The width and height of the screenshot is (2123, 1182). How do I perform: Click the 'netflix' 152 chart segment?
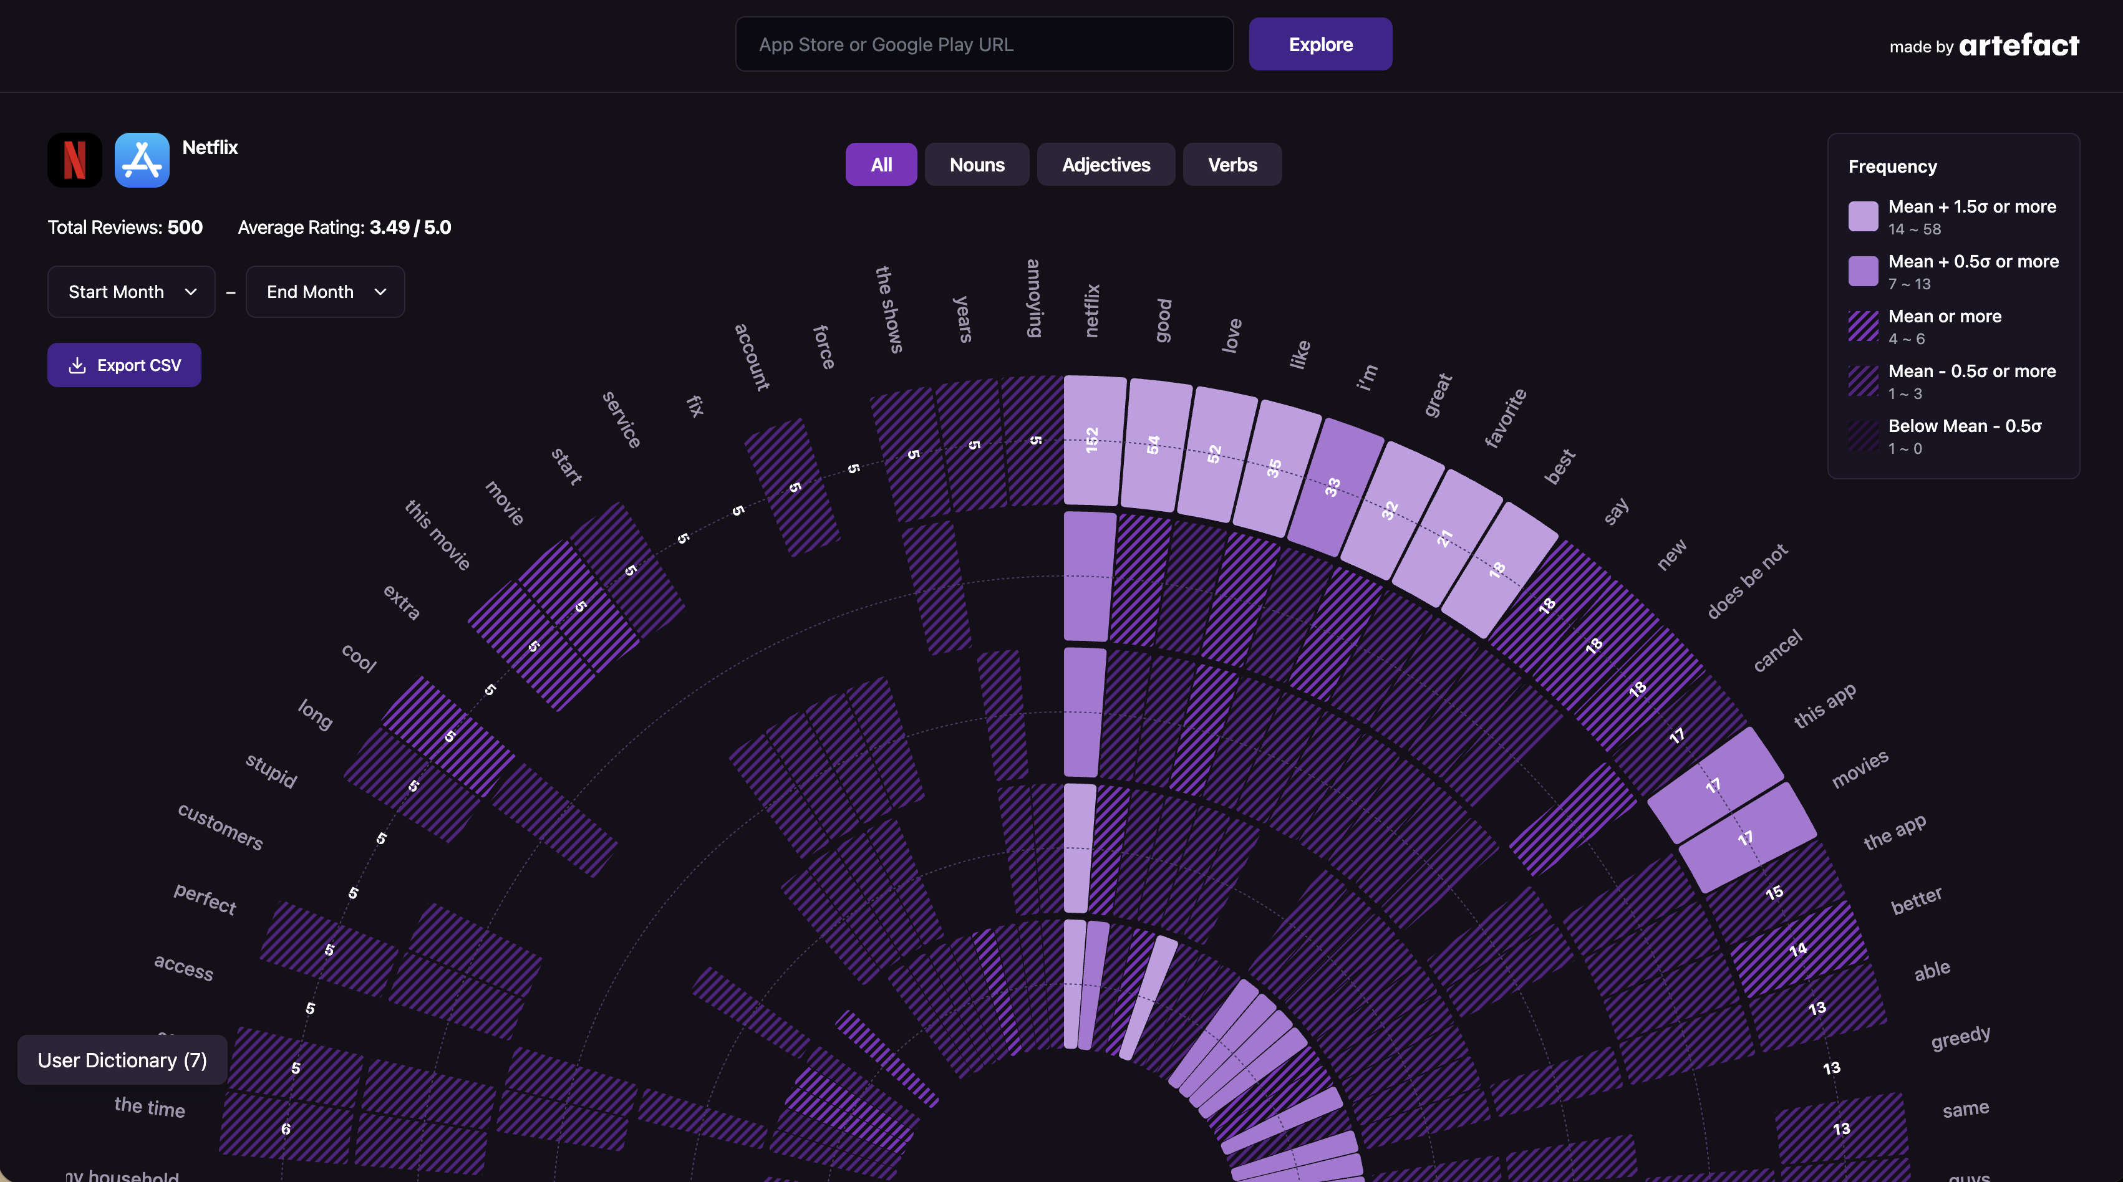coord(1093,441)
